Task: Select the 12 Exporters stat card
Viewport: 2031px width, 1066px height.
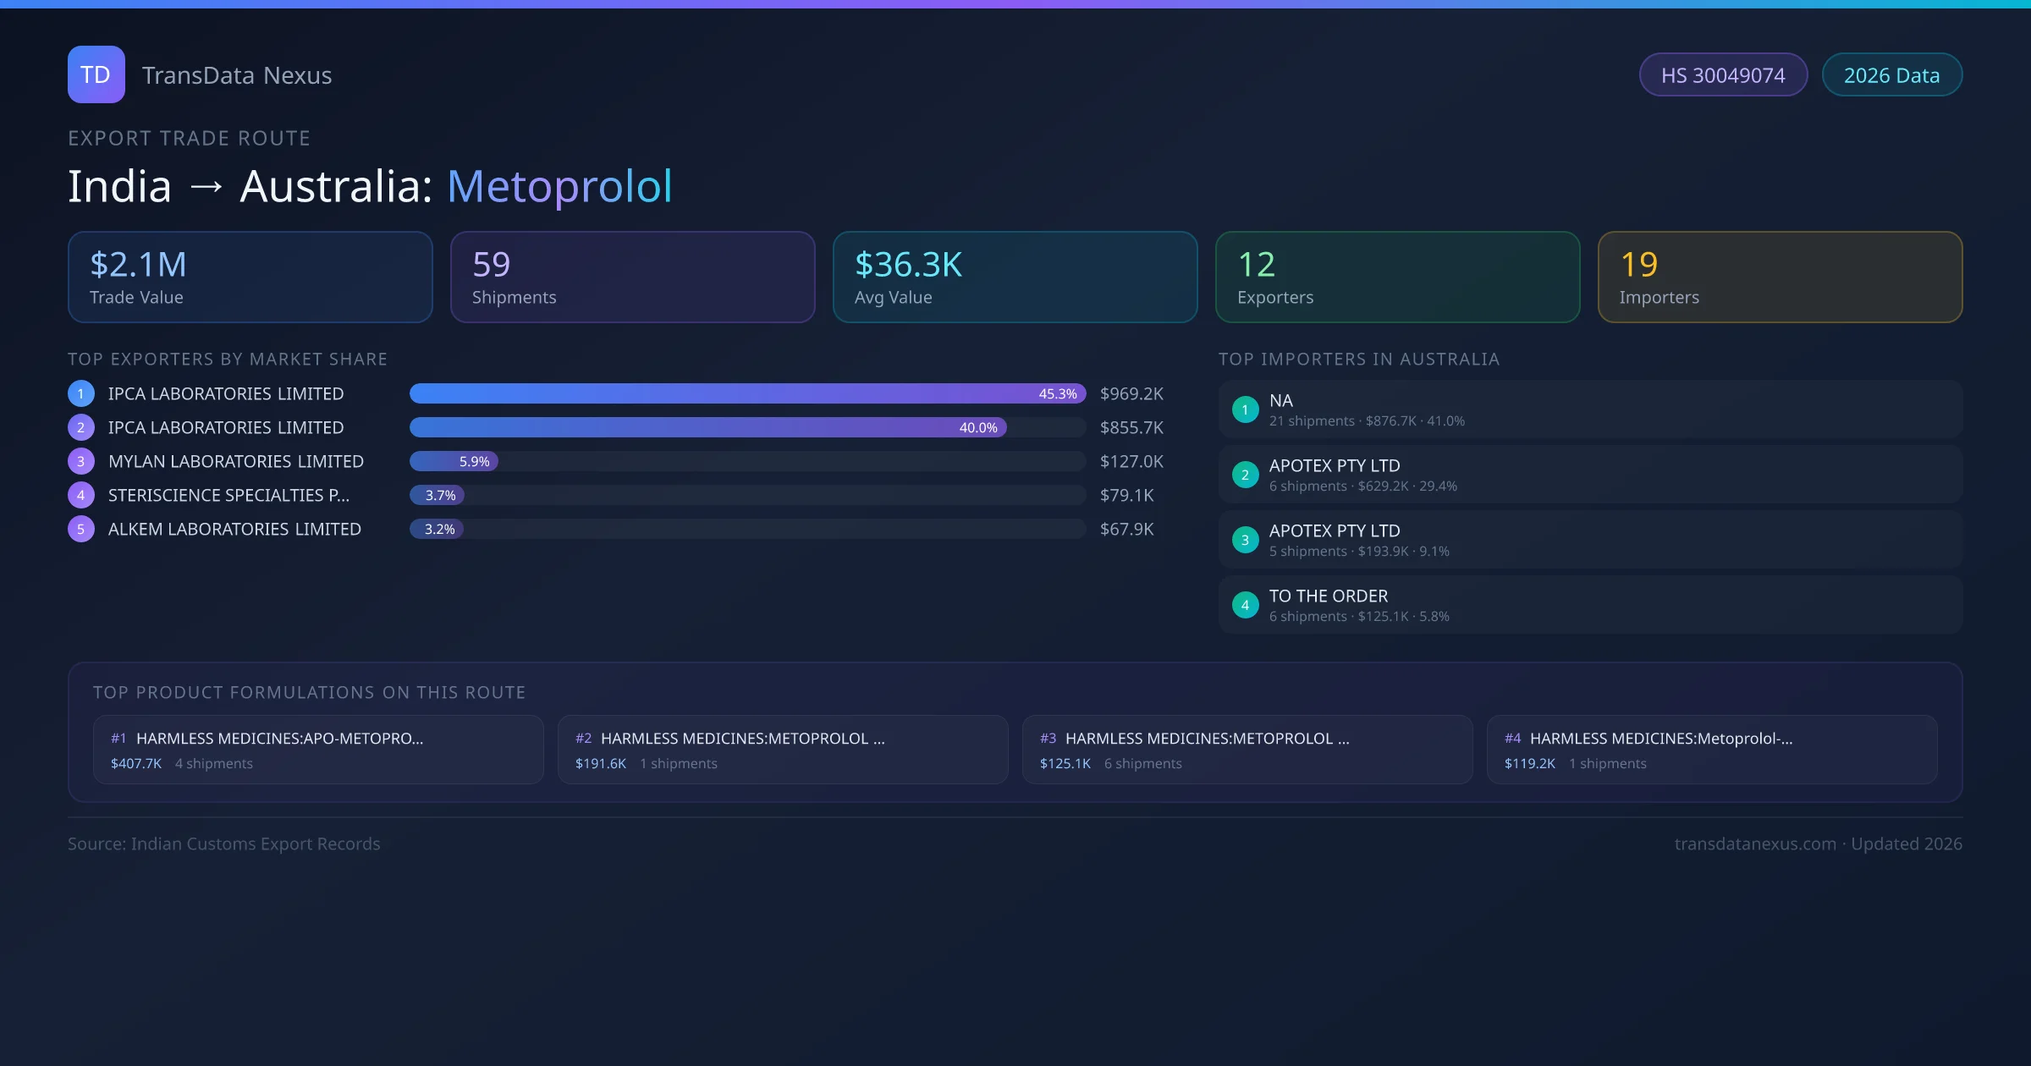Action: 1397,277
